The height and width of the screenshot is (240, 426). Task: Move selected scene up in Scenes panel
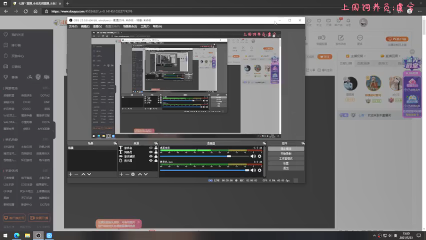pyautogui.click(x=84, y=174)
